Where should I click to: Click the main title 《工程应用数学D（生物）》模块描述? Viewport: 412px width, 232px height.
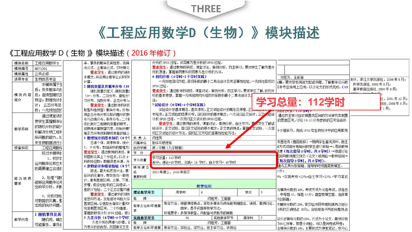click(x=206, y=33)
